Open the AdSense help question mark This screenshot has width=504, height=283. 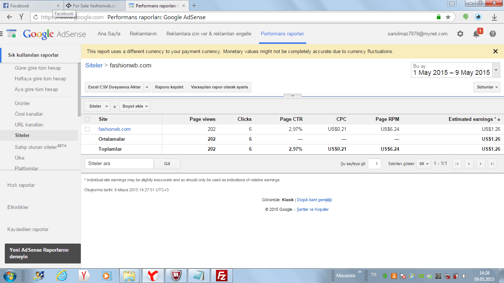(x=493, y=34)
